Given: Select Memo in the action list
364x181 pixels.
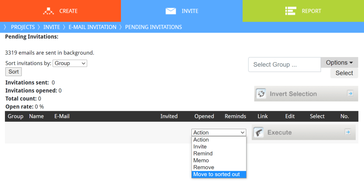Looking at the screenshot, I should click(x=201, y=160).
